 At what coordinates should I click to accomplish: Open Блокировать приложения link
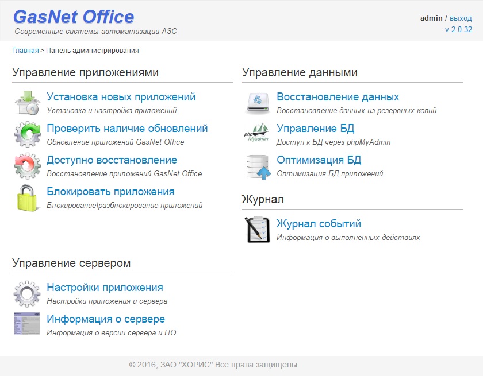pos(110,192)
